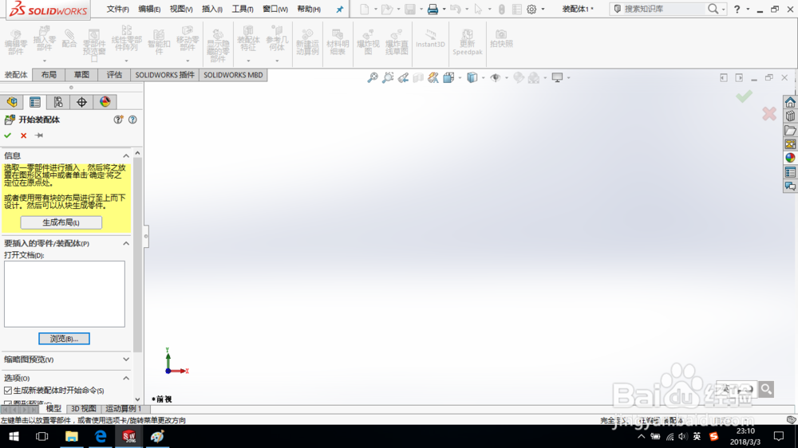The width and height of the screenshot is (798, 448).
Task: Click the 插入零部件 toolbar icon
Action: (x=44, y=38)
